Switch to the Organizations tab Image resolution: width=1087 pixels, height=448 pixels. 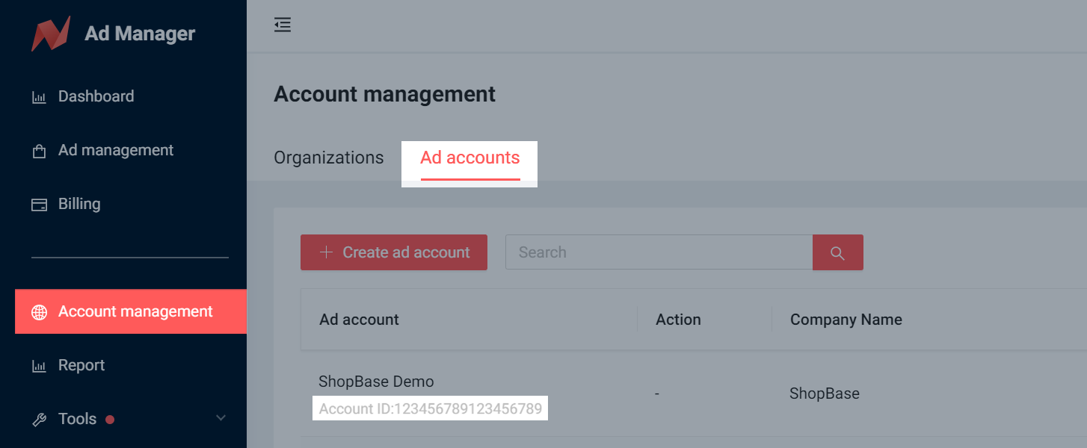pos(329,158)
